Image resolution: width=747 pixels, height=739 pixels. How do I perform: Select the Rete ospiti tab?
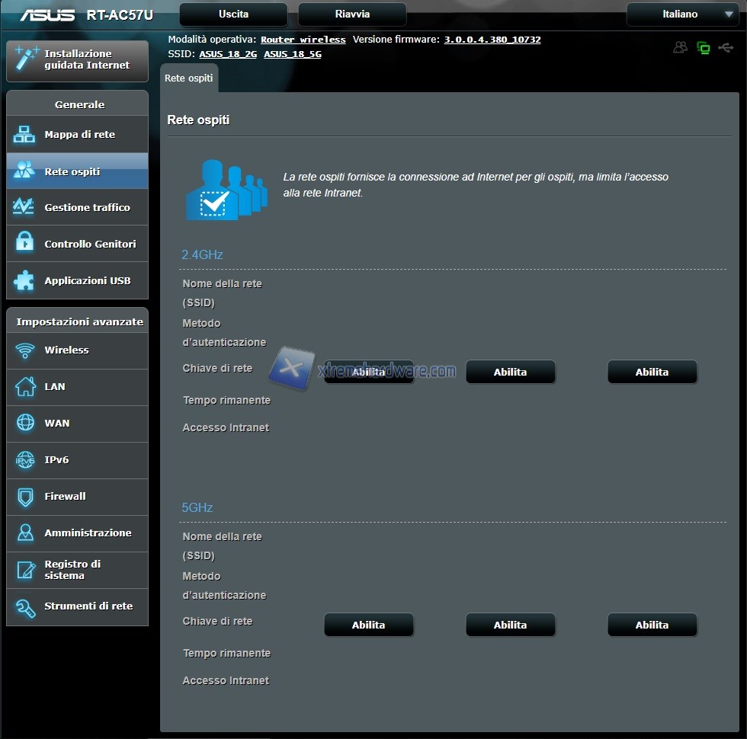(189, 78)
